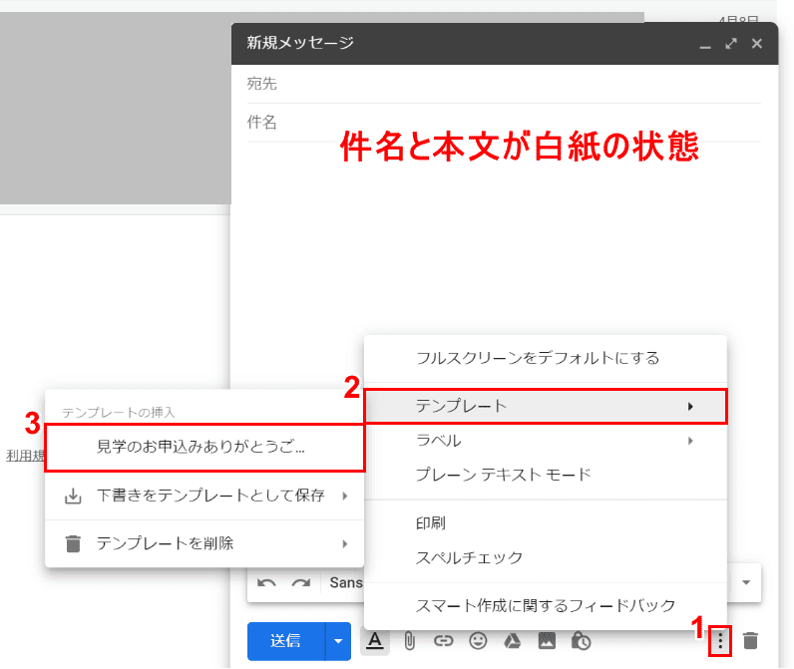Click trash icon beside テンプレートを削除

click(x=73, y=544)
